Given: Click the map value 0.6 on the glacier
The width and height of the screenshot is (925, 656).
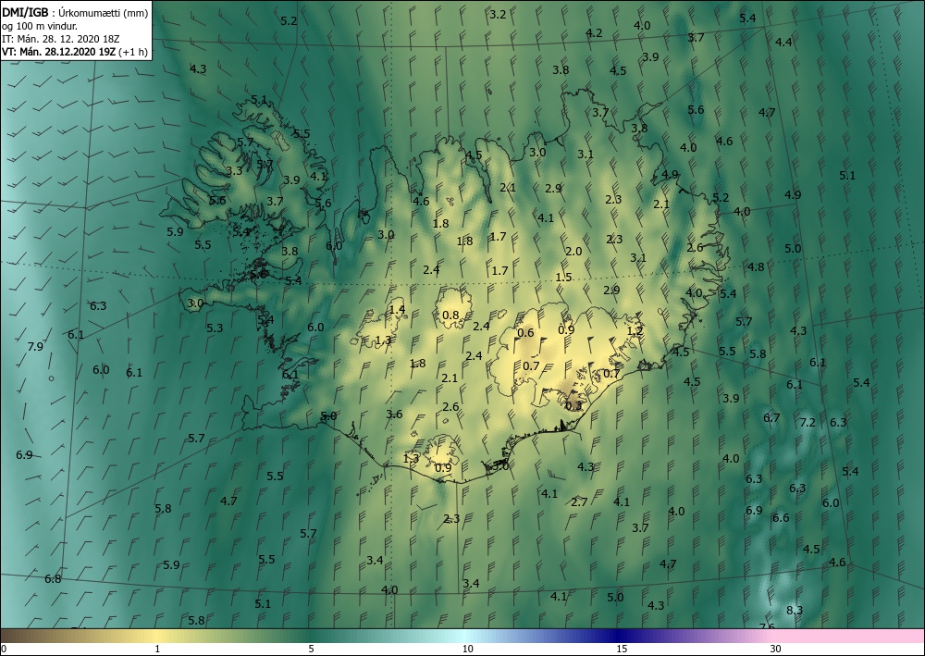Looking at the screenshot, I should click(525, 333).
